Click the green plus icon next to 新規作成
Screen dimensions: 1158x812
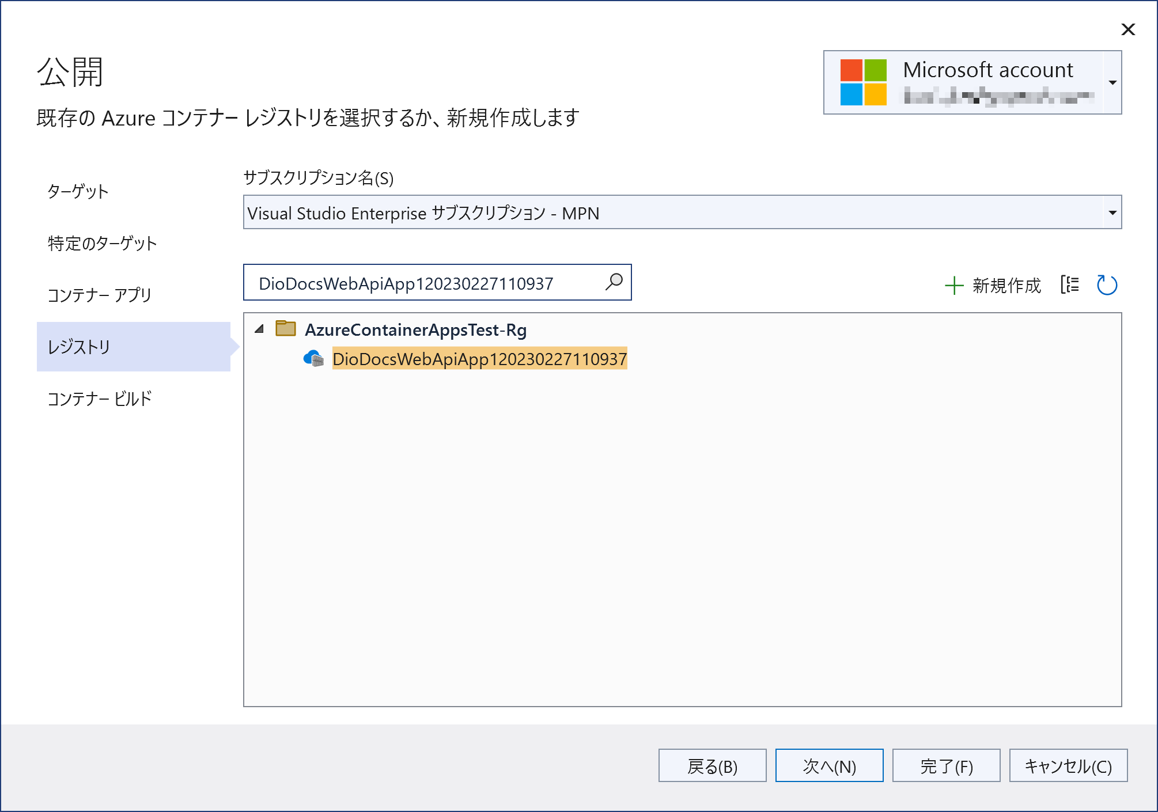tap(954, 286)
